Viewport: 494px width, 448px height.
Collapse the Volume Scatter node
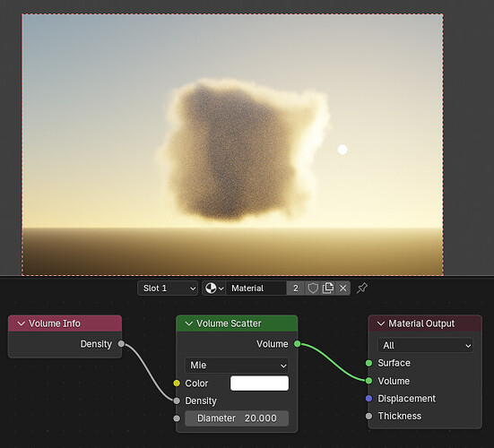point(189,323)
